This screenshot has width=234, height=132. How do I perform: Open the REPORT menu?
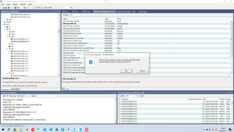[23, 5]
